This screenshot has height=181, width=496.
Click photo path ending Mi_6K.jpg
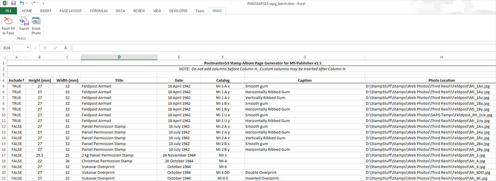click(x=430, y=179)
